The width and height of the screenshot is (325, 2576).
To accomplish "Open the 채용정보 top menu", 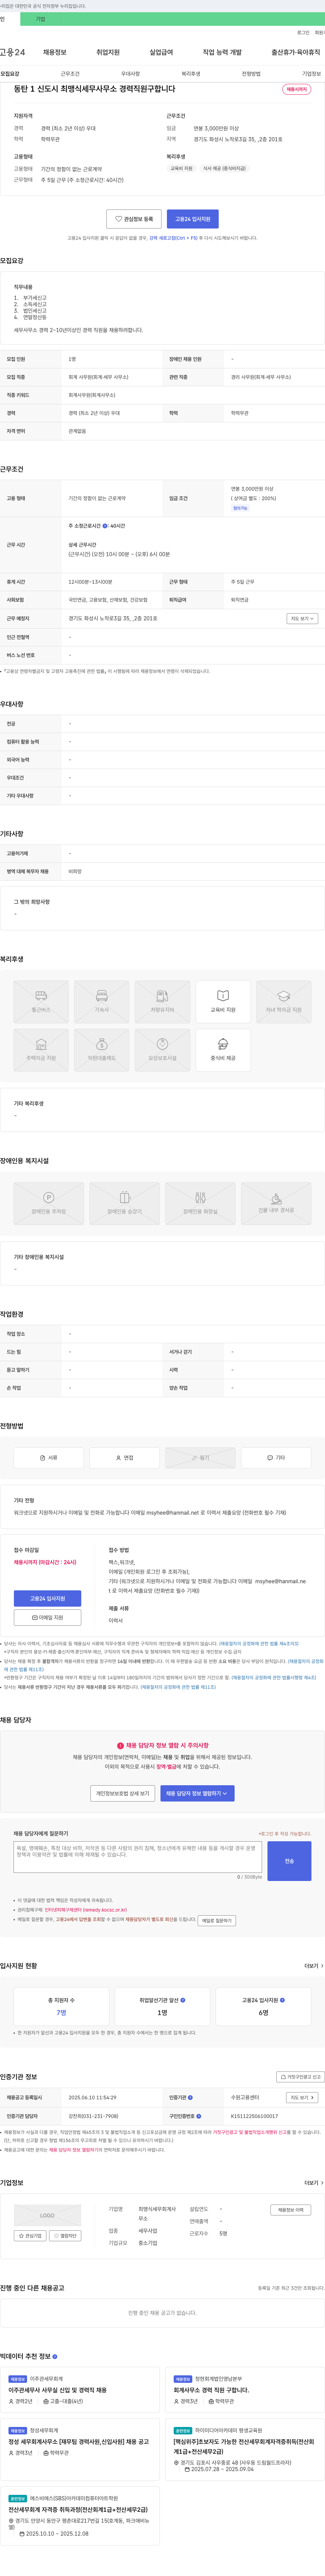I will click(55, 52).
